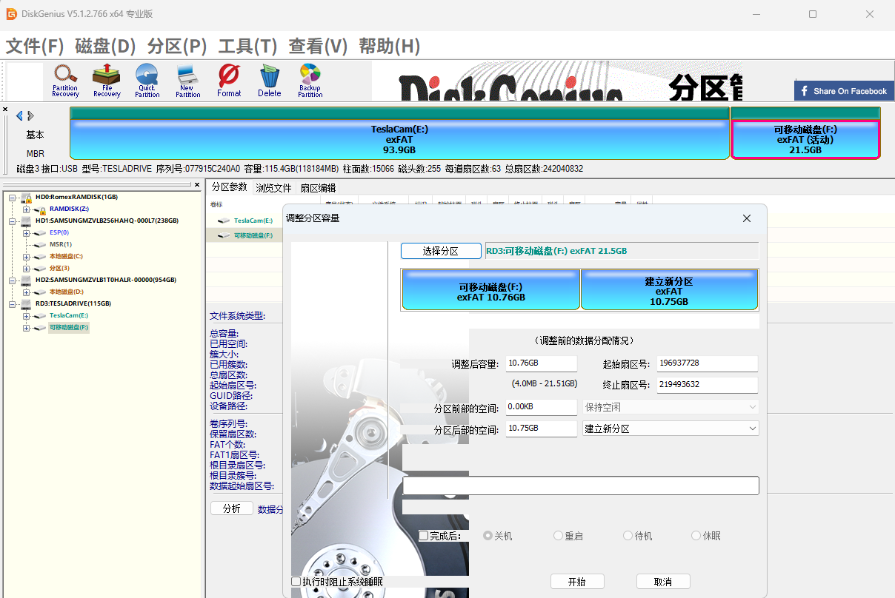
Task: Check 执行时阻止系统睡眠 option
Action: point(296,582)
